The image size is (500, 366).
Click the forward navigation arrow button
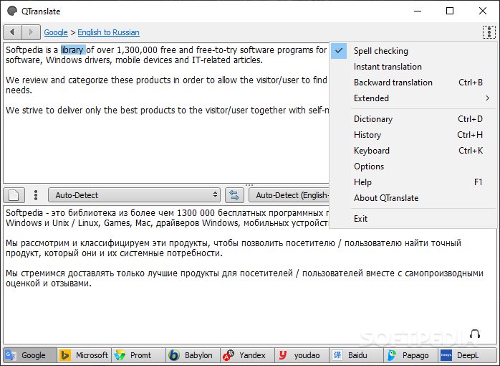[x=31, y=32]
